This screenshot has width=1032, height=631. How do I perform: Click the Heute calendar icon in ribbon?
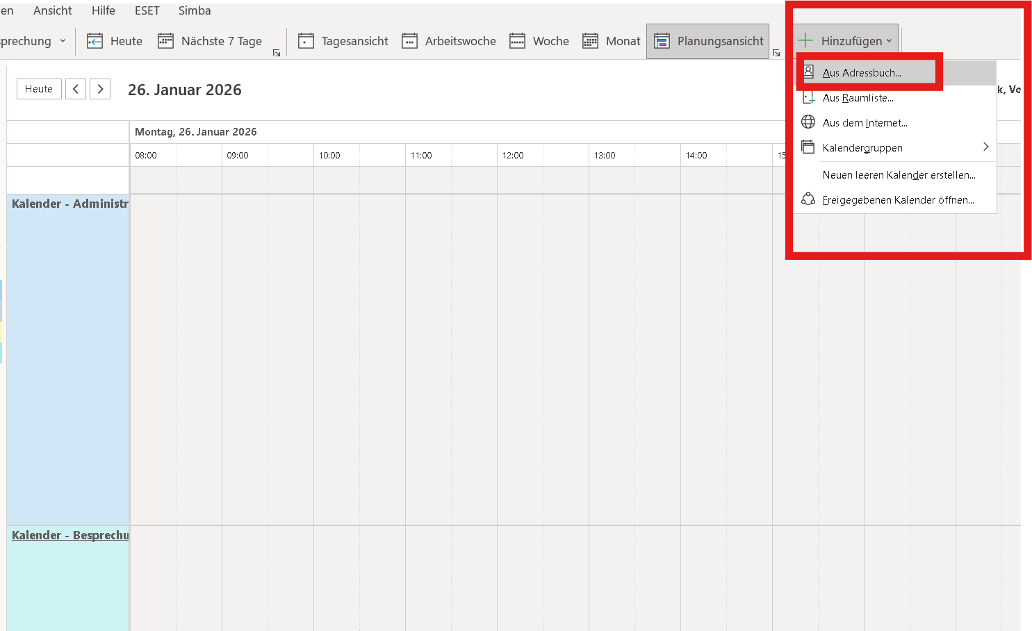tap(95, 41)
